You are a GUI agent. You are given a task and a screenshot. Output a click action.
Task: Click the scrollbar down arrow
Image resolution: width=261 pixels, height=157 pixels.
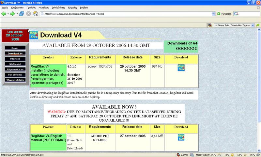pyautogui.click(x=259, y=151)
